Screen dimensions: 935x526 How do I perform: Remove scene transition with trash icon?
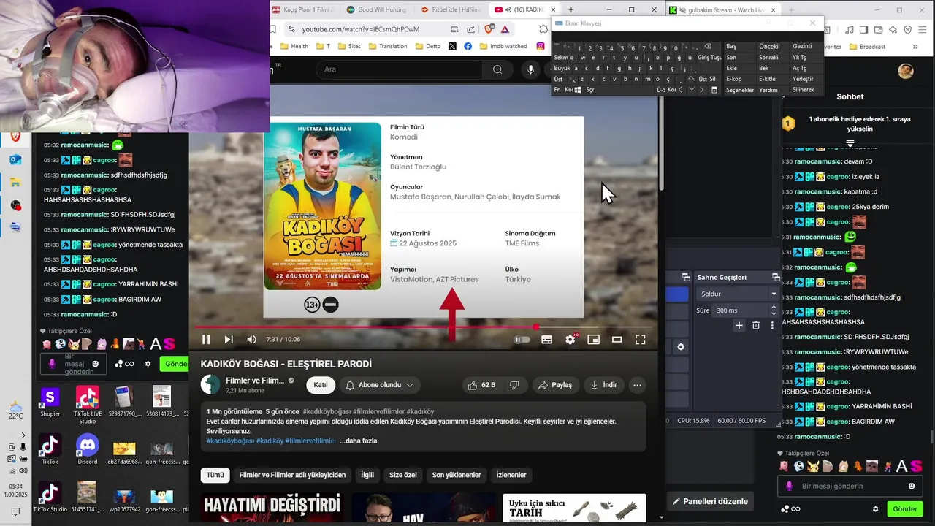[x=756, y=325]
